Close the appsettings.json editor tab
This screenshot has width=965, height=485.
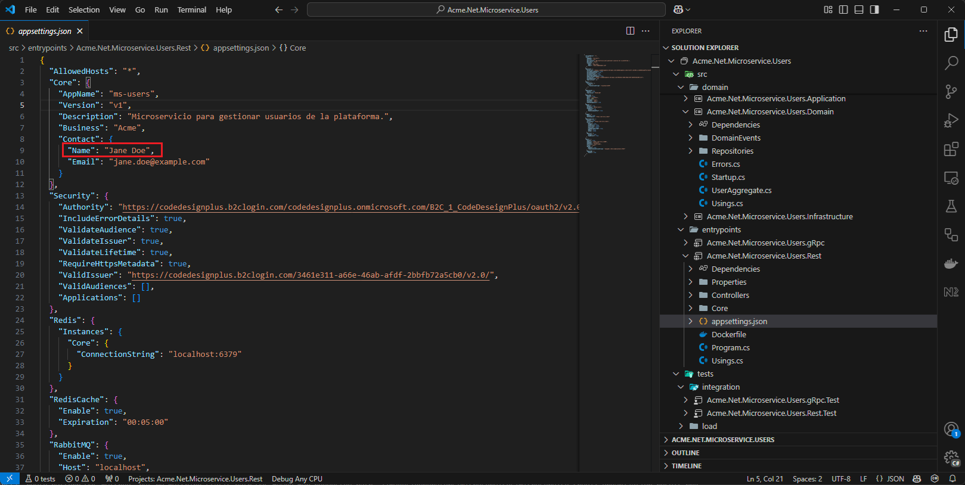click(80, 31)
